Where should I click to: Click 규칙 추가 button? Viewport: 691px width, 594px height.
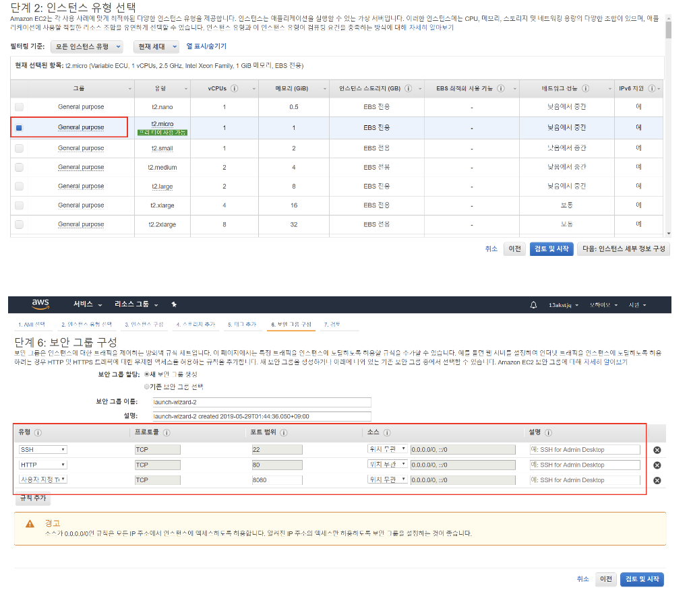tap(33, 498)
